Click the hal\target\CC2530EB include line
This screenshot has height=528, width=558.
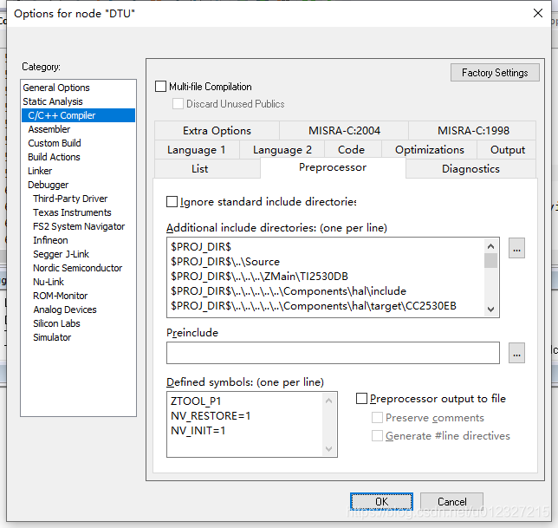(x=313, y=306)
